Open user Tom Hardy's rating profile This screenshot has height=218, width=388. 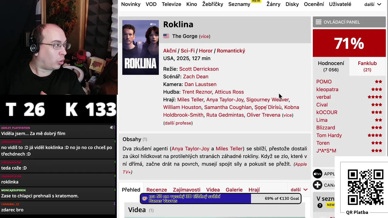(x=329, y=135)
